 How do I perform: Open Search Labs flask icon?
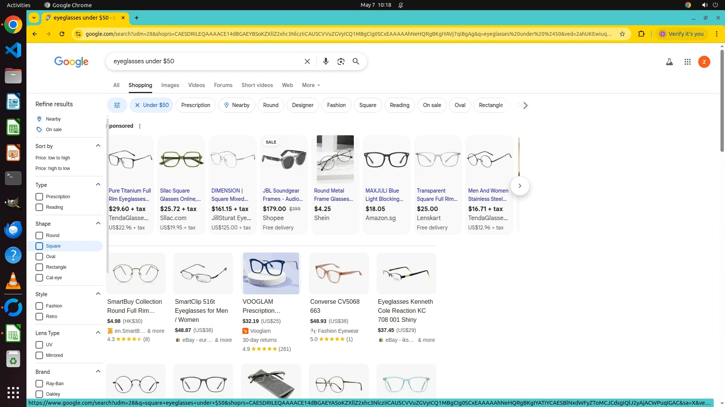[x=669, y=62]
